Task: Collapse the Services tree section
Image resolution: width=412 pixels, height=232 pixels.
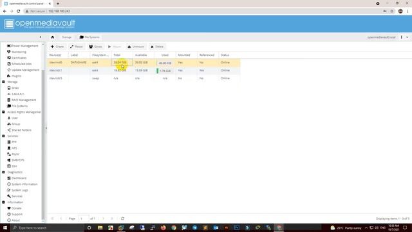Action: [x=3, y=136]
